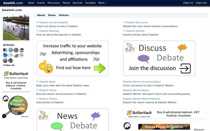Screen dimensions: 210x131
Task: Click 'Buy & sell physical platinum, 24/7' banner text
Action: click(x=178, y=114)
